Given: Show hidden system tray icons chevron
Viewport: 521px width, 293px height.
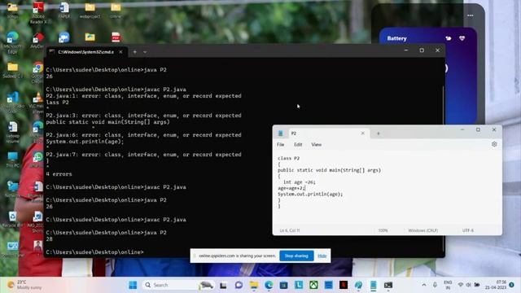Looking at the screenshot, I should click(424, 285).
